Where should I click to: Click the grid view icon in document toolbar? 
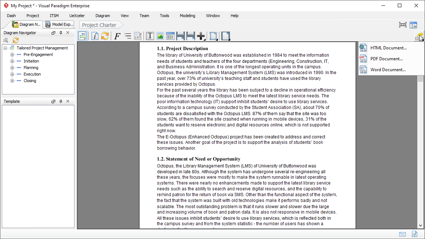[x=82, y=36]
